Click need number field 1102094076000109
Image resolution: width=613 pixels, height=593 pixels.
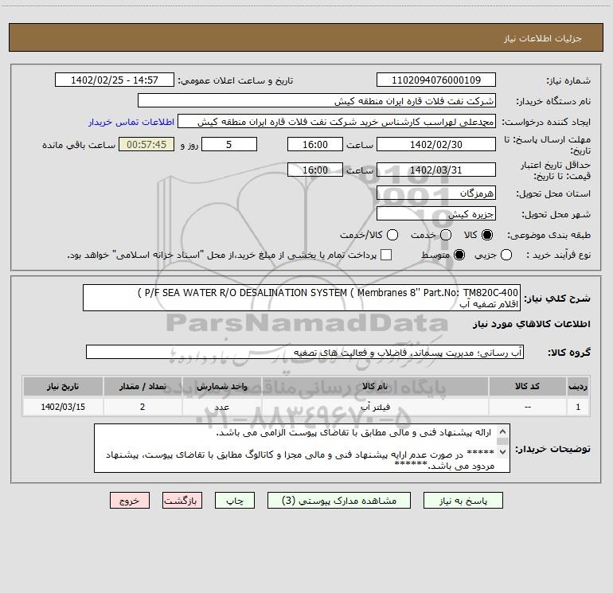(436, 80)
